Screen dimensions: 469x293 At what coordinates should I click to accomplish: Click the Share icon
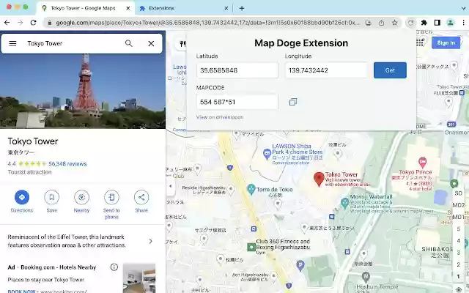[x=141, y=197]
